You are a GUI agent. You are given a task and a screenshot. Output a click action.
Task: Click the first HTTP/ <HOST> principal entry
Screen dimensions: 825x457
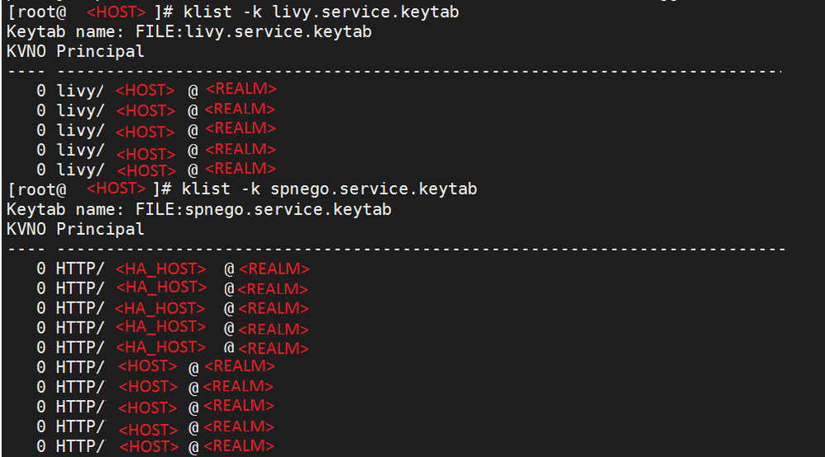(x=155, y=367)
